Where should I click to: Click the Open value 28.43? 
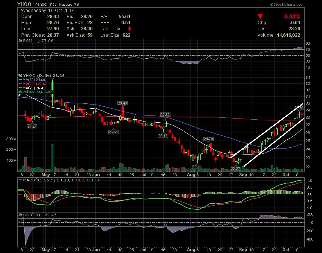(53, 16)
